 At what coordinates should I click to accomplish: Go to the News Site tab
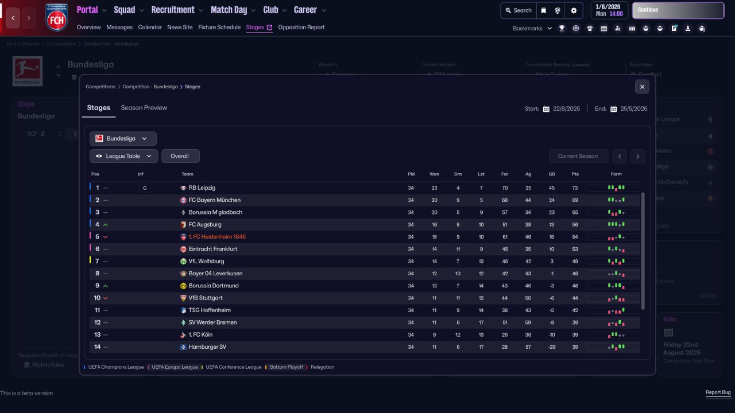point(180,28)
